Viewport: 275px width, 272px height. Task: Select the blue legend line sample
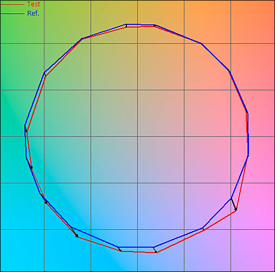point(12,14)
